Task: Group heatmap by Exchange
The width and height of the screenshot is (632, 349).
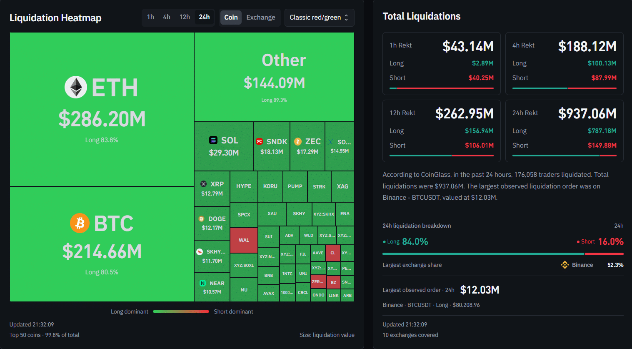Action: 261,18
